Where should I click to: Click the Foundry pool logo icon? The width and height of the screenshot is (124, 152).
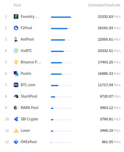[x=16, y=16]
